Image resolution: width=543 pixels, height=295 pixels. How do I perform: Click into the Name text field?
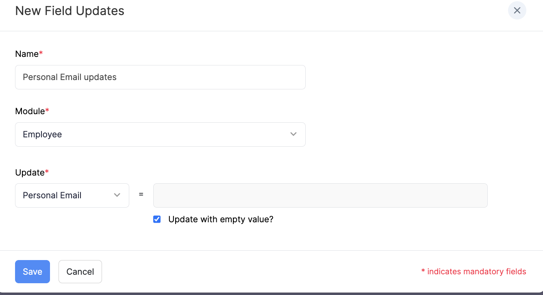point(160,77)
